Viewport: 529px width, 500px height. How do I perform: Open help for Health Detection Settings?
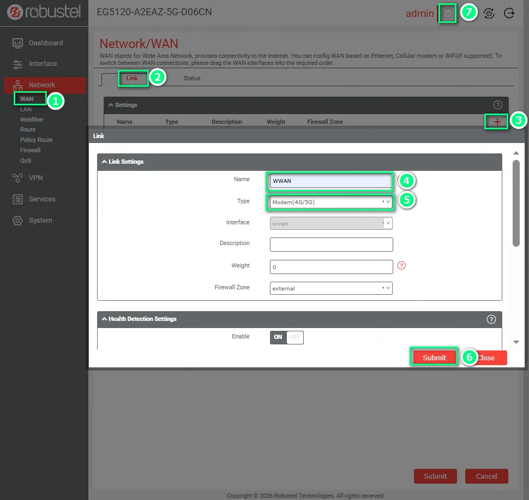pos(491,319)
